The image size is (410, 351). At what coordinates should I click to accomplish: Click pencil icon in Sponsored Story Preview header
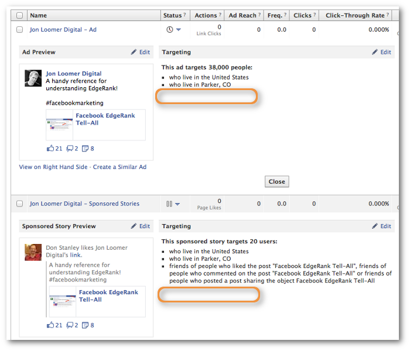[134, 226]
